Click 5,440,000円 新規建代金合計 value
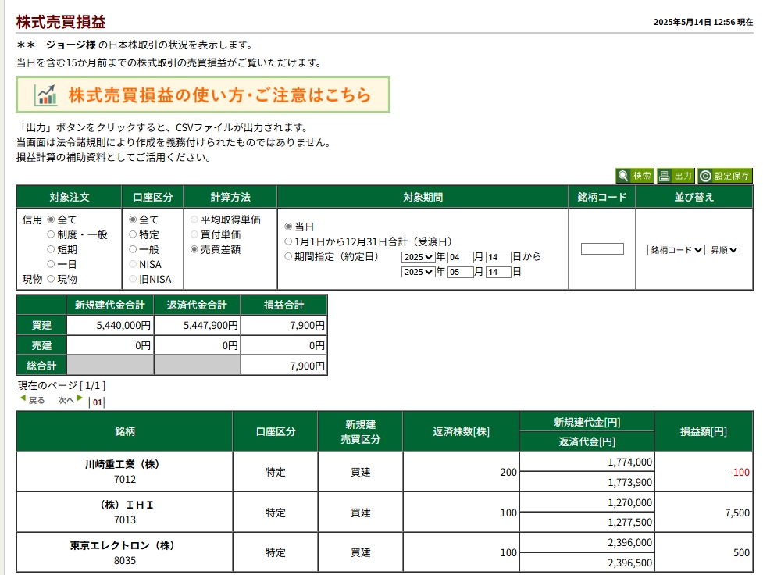Image resolution: width=763 pixels, height=575 pixels. (123, 325)
